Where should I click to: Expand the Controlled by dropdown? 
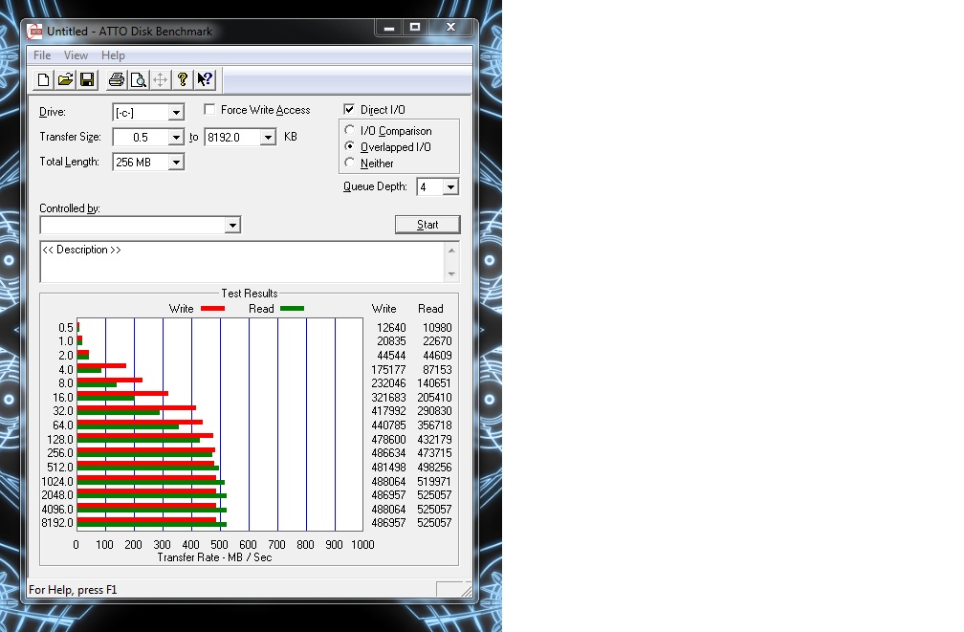point(231,225)
